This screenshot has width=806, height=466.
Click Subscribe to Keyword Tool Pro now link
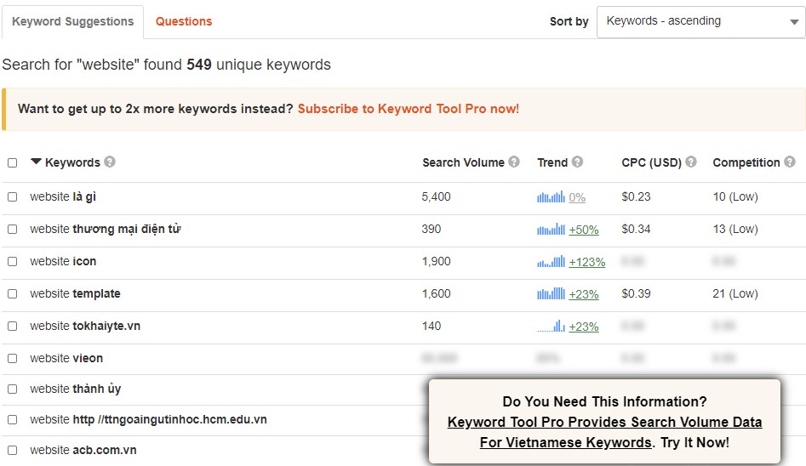(408, 109)
